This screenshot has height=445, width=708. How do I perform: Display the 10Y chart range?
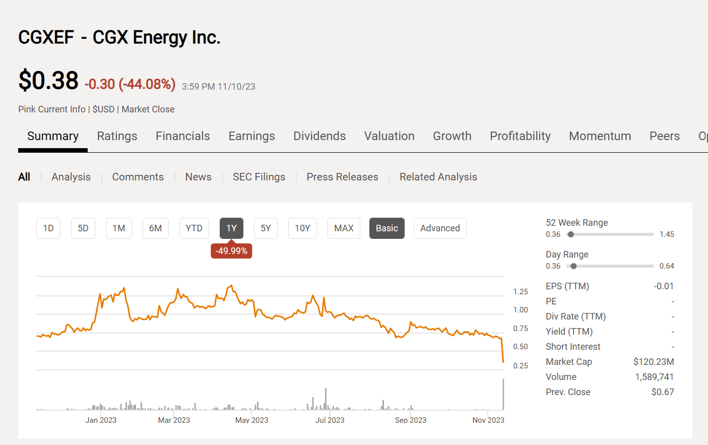pos(302,228)
